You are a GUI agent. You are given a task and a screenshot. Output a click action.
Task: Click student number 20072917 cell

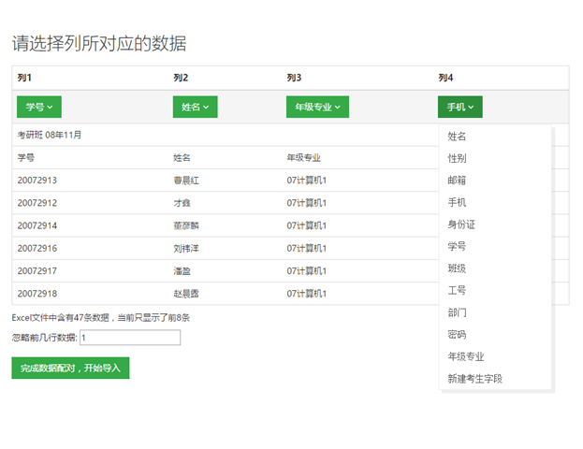[37, 271]
